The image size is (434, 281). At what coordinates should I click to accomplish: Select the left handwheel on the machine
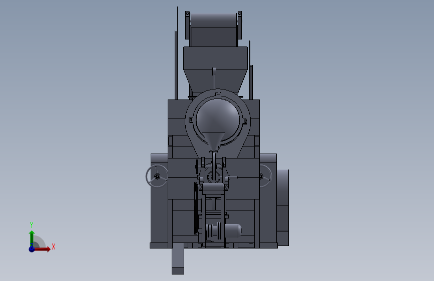[x=157, y=176]
